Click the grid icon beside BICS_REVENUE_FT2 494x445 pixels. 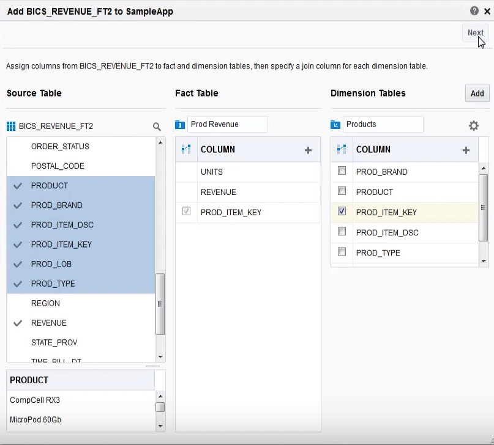coord(11,126)
